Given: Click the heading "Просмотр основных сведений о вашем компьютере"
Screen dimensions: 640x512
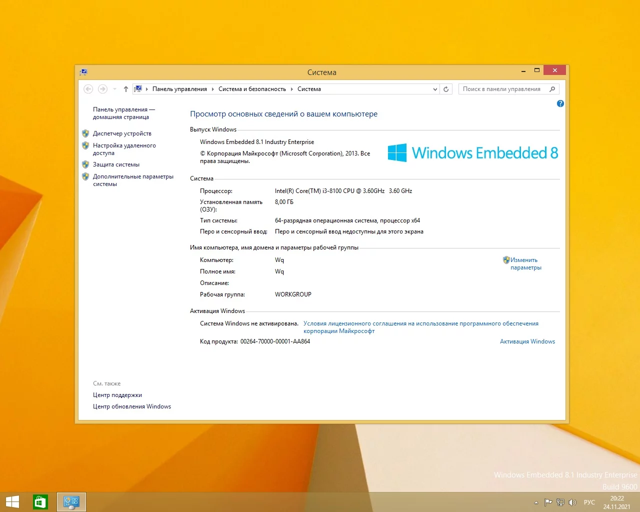Looking at the screenshot, I should (x=283, y=114).
